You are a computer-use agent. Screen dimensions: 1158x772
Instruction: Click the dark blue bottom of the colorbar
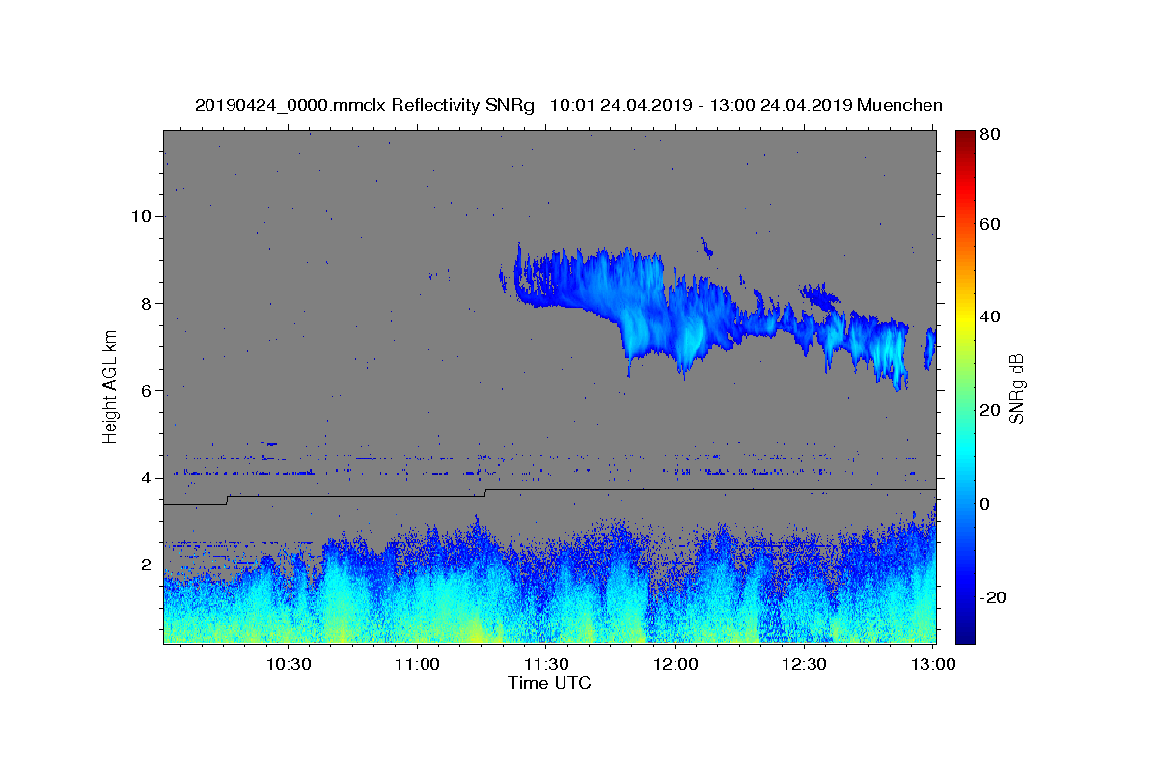coord(965,632)
